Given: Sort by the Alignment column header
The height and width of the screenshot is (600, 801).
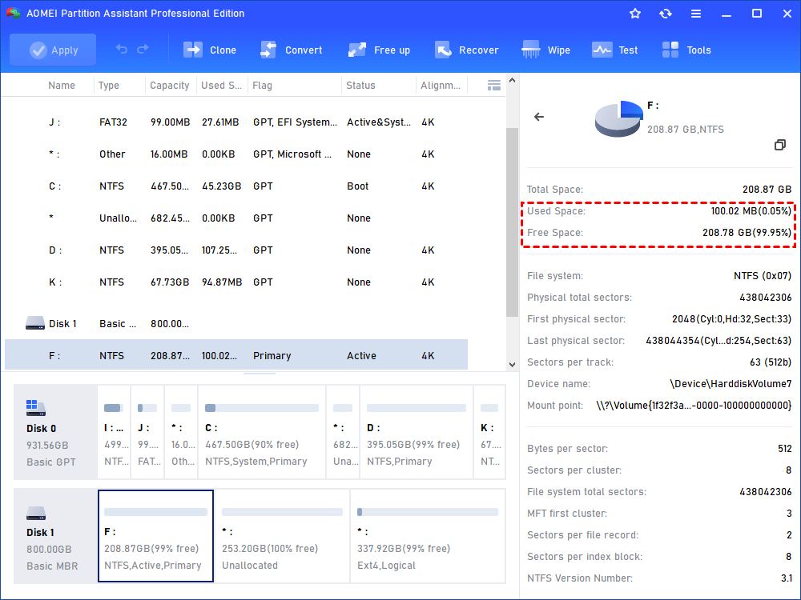Looking at the screenshot, I should click(441, 86).
